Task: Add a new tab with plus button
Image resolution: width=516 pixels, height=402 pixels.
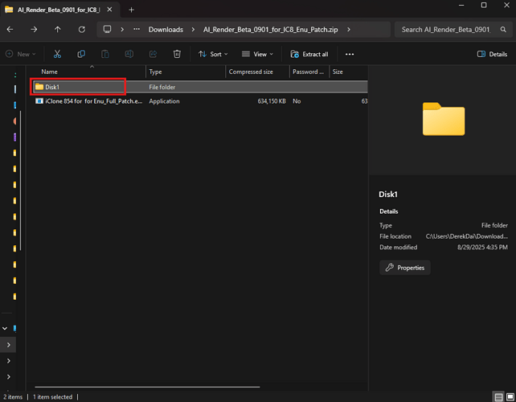Action: [x=131, y=10]
